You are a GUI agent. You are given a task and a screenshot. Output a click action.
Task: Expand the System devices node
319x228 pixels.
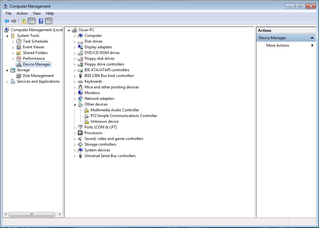coord(75,150)
